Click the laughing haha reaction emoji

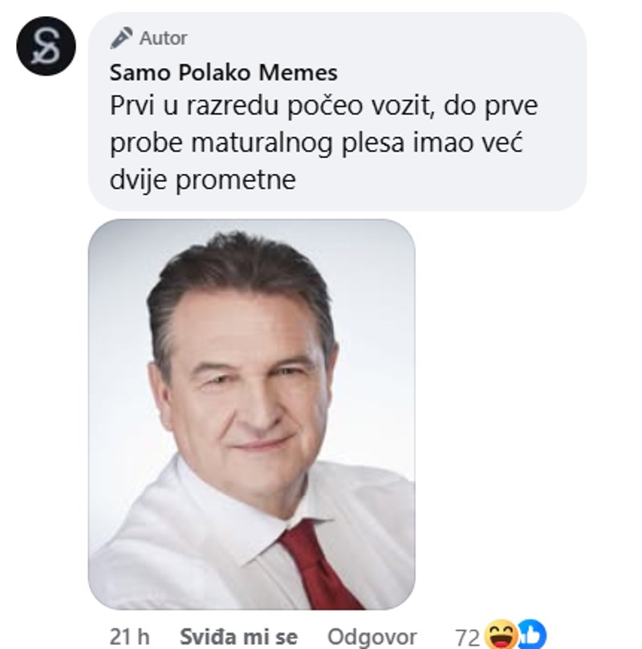[502, 634]
